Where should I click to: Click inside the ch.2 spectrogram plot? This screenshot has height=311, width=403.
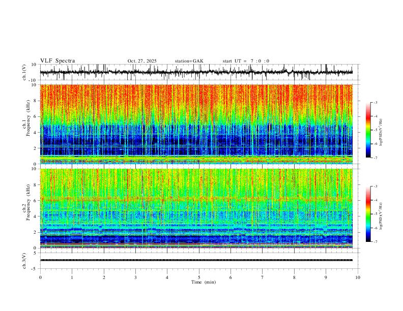tap(196, 208)
